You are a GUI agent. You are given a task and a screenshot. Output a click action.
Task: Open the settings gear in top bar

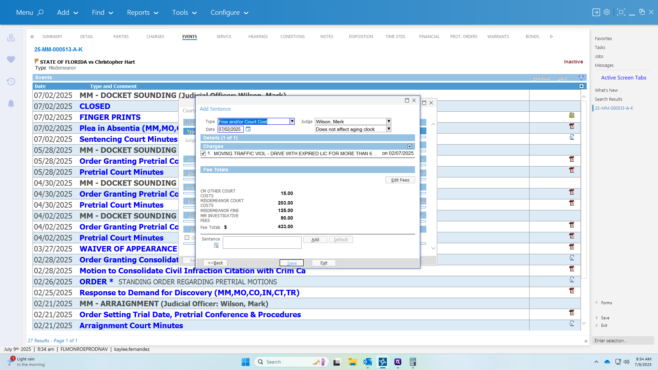pyautogui.click(x=607, y=12)
